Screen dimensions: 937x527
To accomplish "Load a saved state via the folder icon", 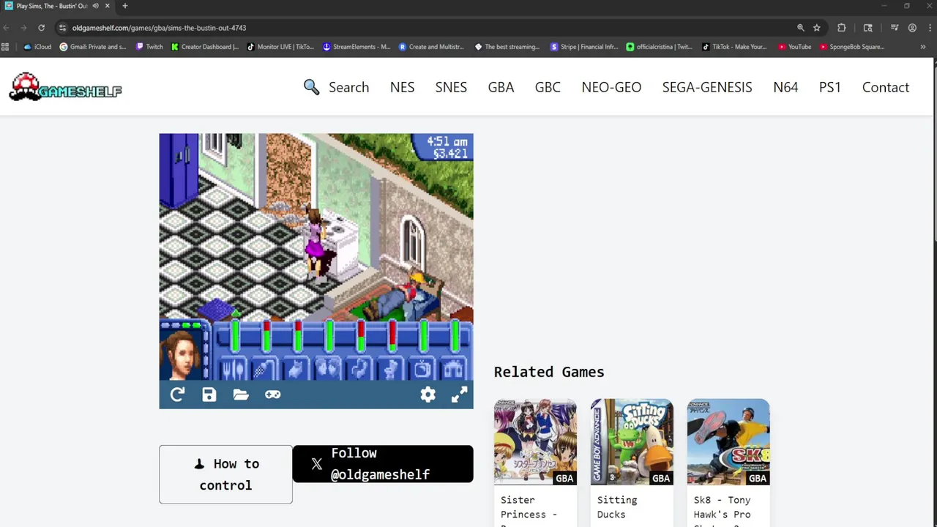I will pyautogui.click(x=241, y=395).
